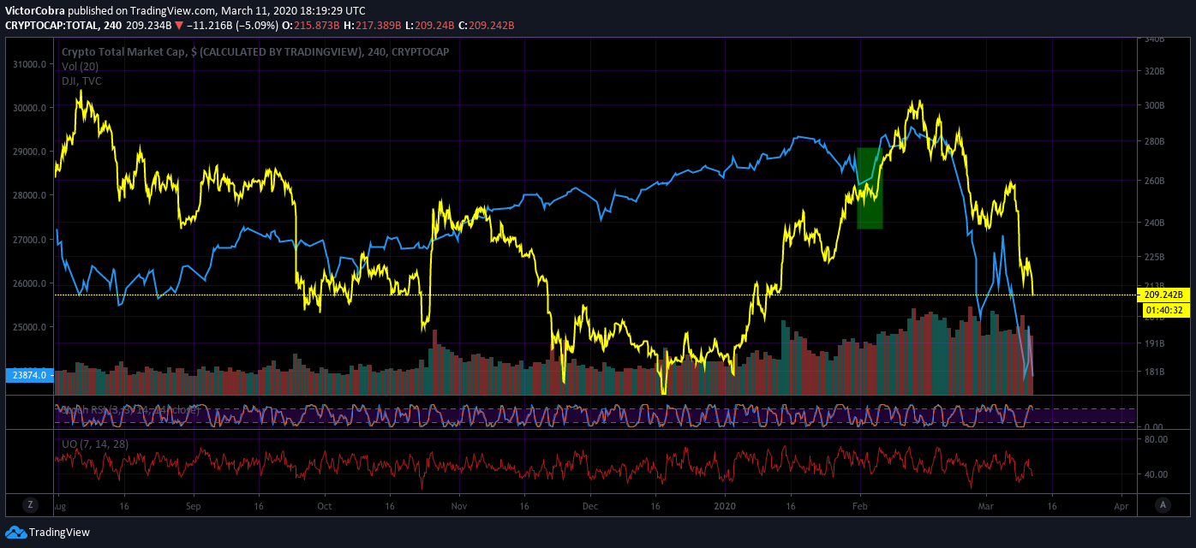
Task: Click the 240B right price axis label
Action: tap(1154, 223)
